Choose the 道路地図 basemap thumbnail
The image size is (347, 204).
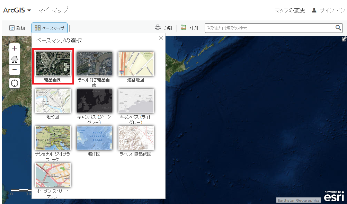coord(136,64)
